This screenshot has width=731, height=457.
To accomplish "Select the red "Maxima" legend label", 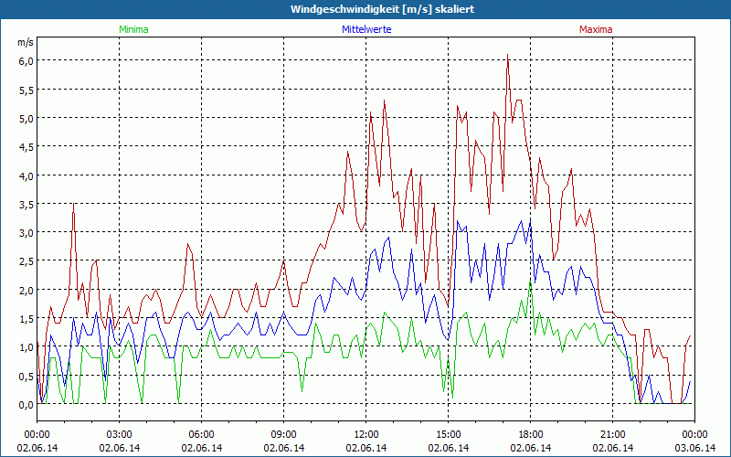I will tap(596, 29).
